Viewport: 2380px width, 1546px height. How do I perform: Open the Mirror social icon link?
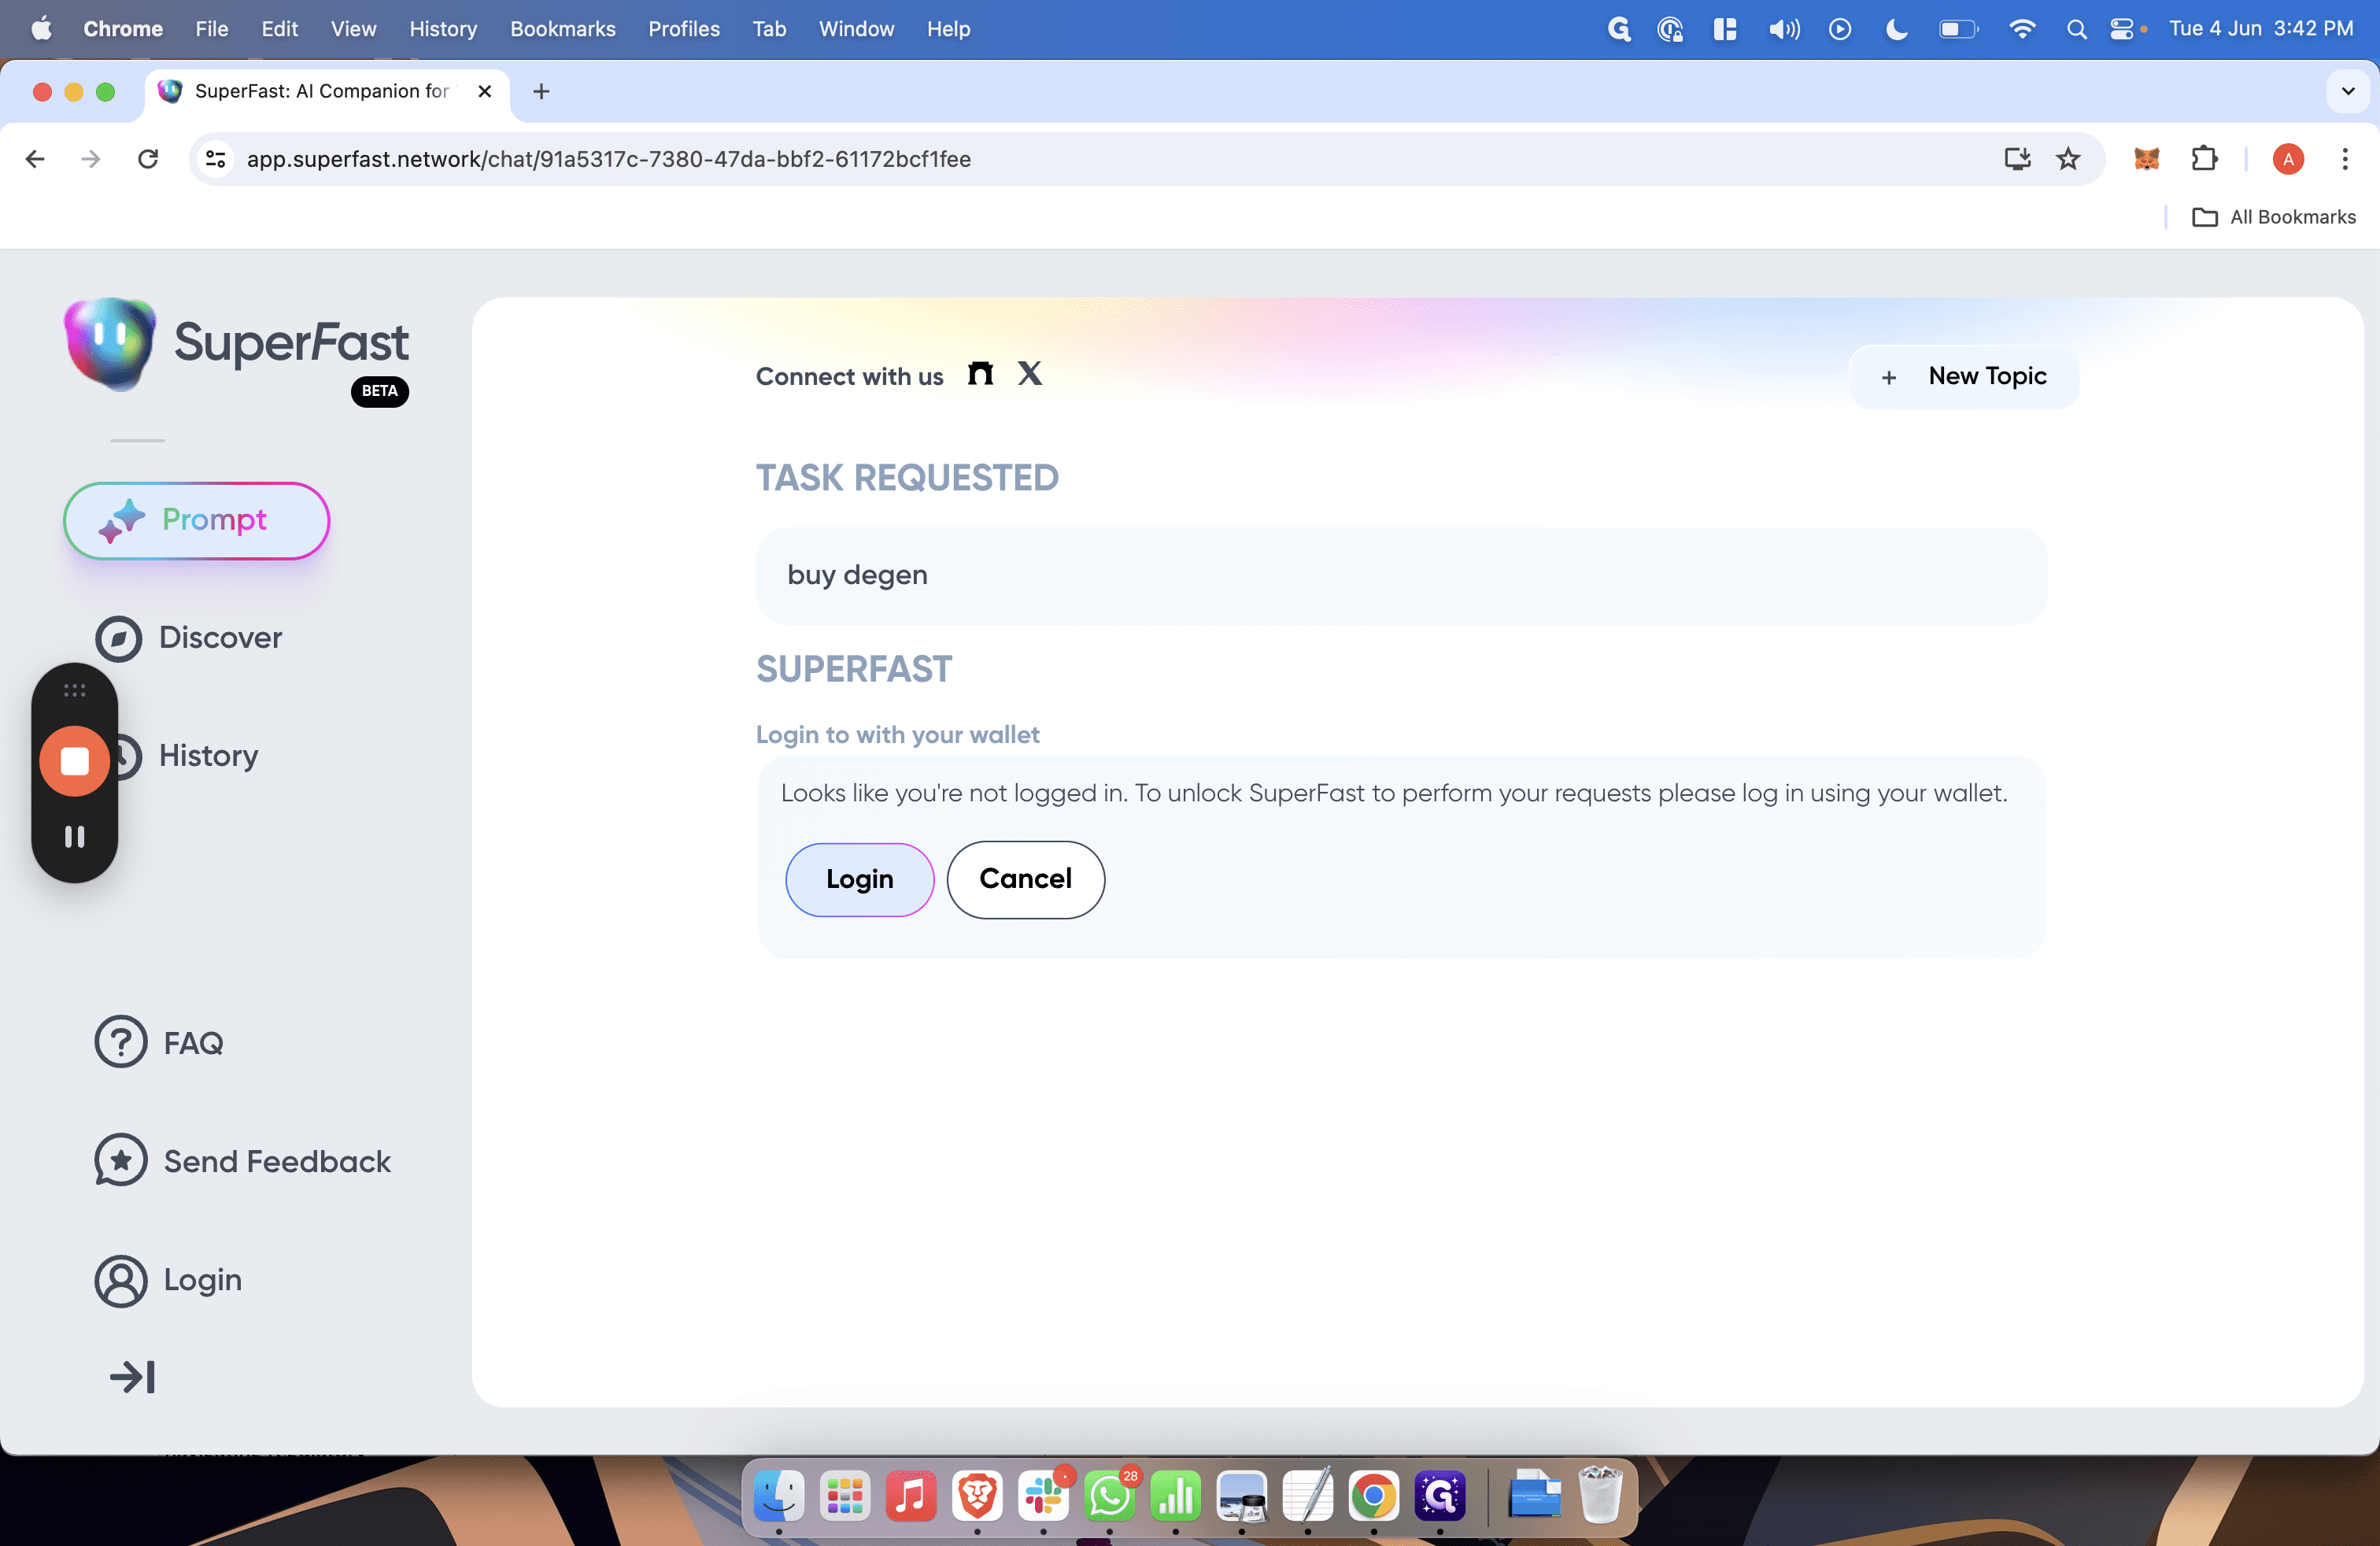(x=980, y=374)
